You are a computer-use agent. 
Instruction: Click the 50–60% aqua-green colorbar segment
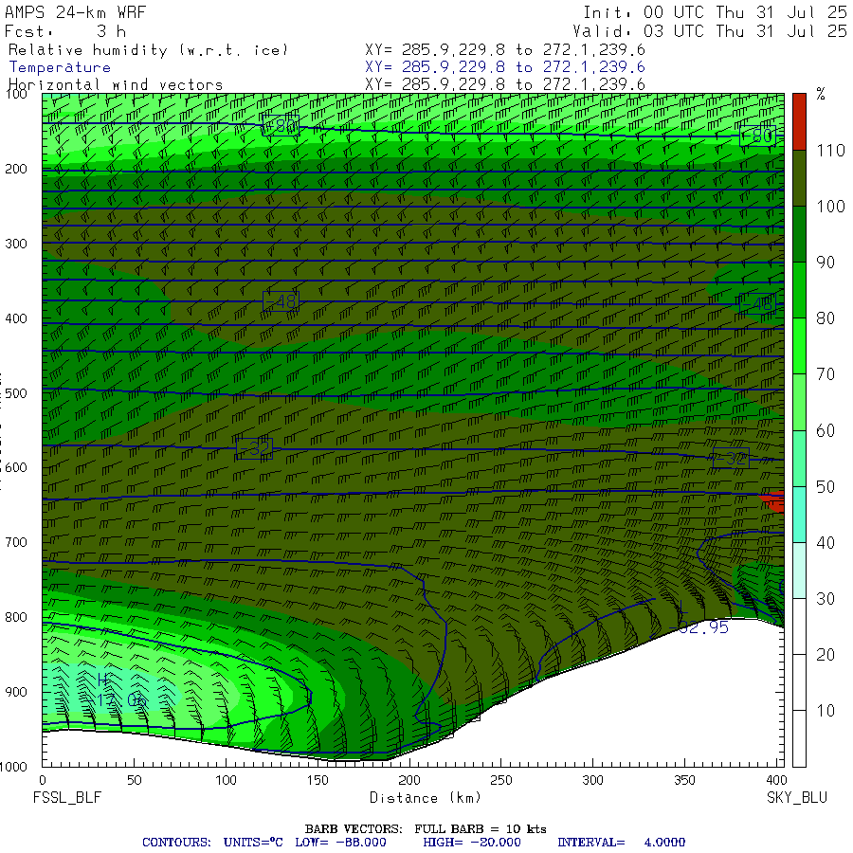[799, 458]
